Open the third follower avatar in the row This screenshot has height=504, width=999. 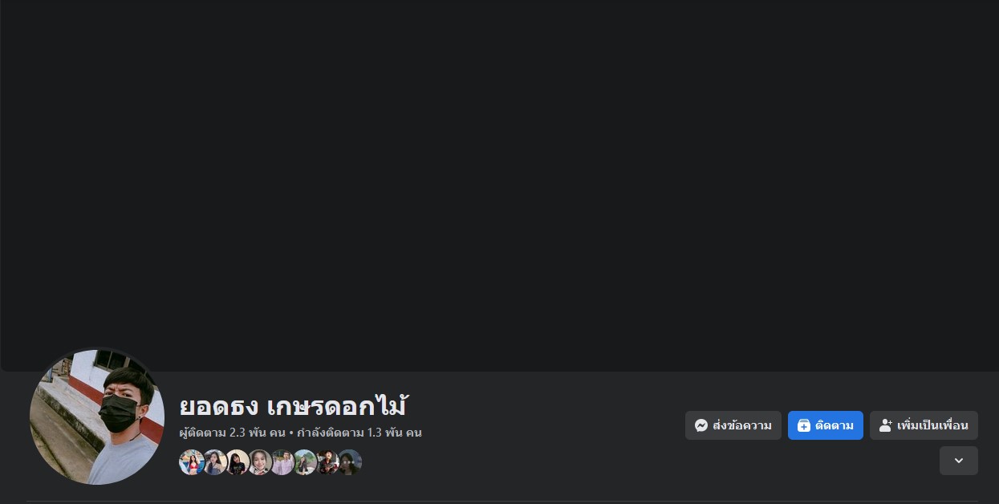tap(237, 462)
